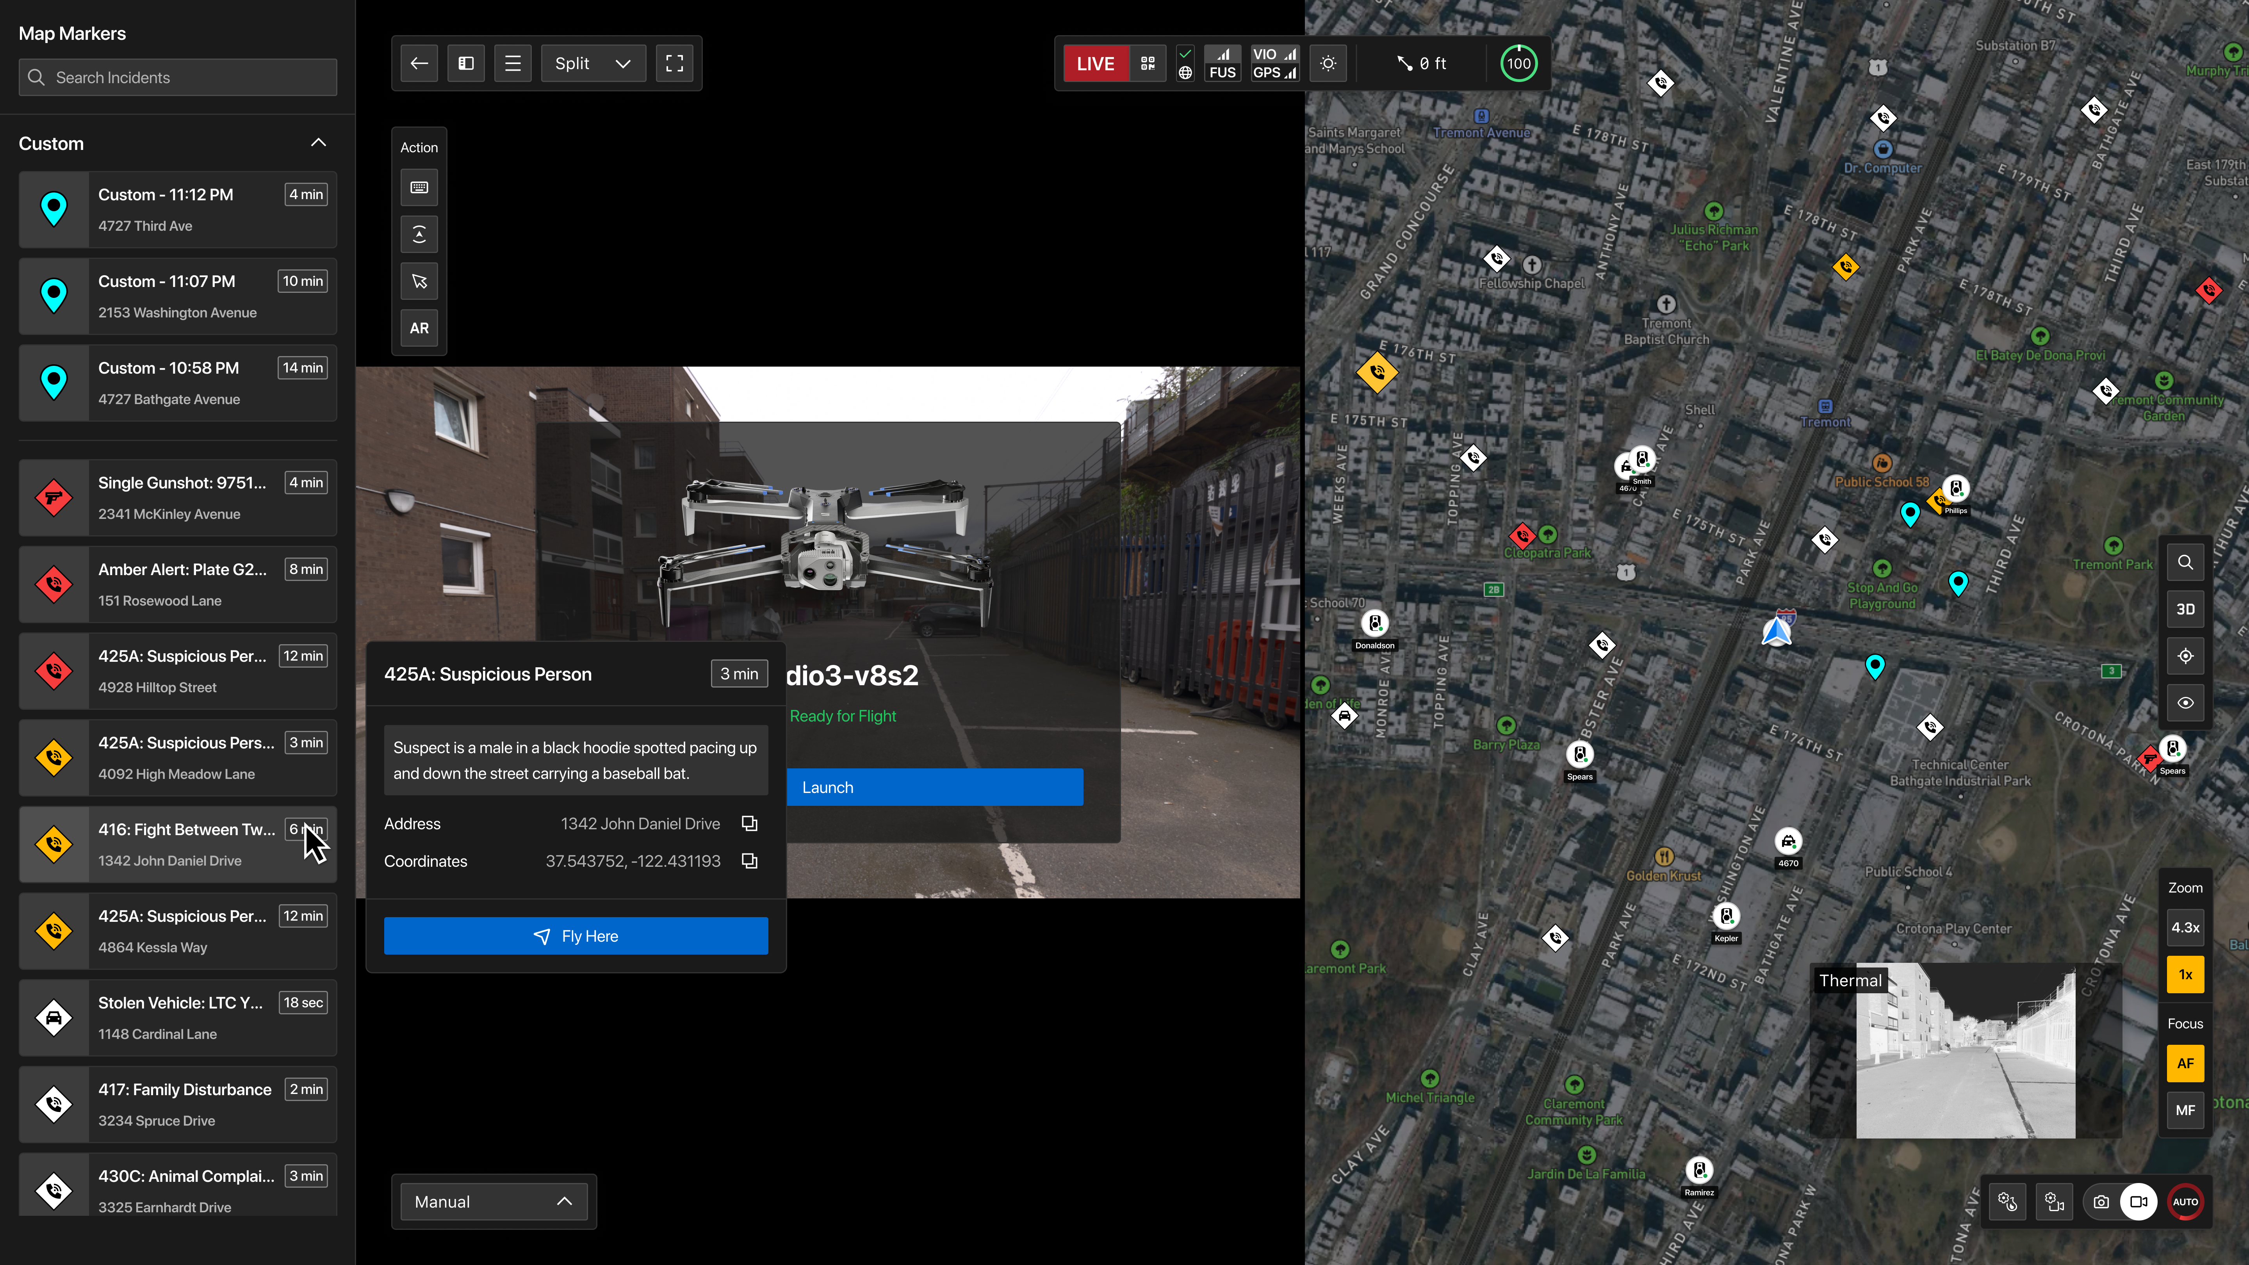
Task: Open the hamburger list menu icon
Action: 513,63
